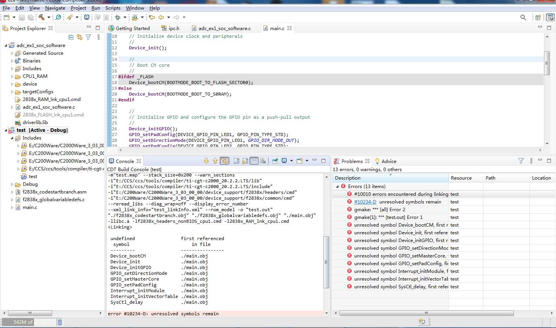Open the Scripts menu

click(x=113, y=8)
